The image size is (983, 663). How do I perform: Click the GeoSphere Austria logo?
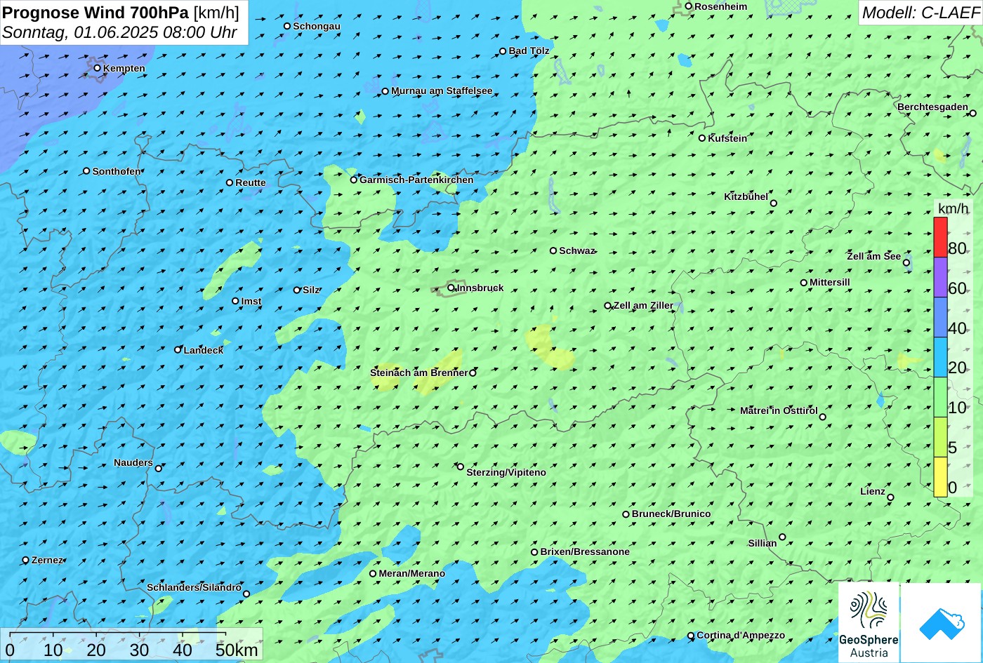click(869, 622)
